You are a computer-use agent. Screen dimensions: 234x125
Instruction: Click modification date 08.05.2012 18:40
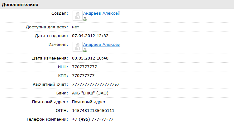tap(90, 58)
